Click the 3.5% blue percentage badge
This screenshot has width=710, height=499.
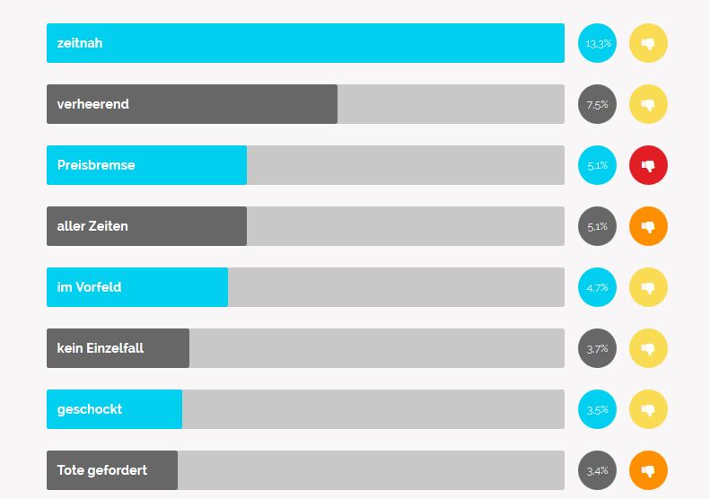pyautogui.click(x=597, y=409)
